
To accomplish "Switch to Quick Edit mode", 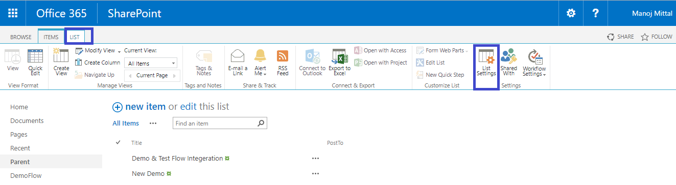I will pyautogui.click(x=35, y=62).
